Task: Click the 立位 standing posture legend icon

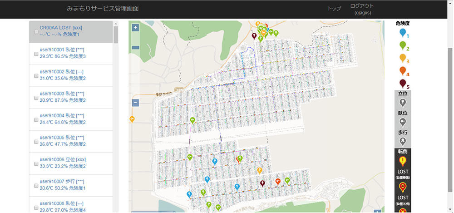Action: [x=402, y=103]
